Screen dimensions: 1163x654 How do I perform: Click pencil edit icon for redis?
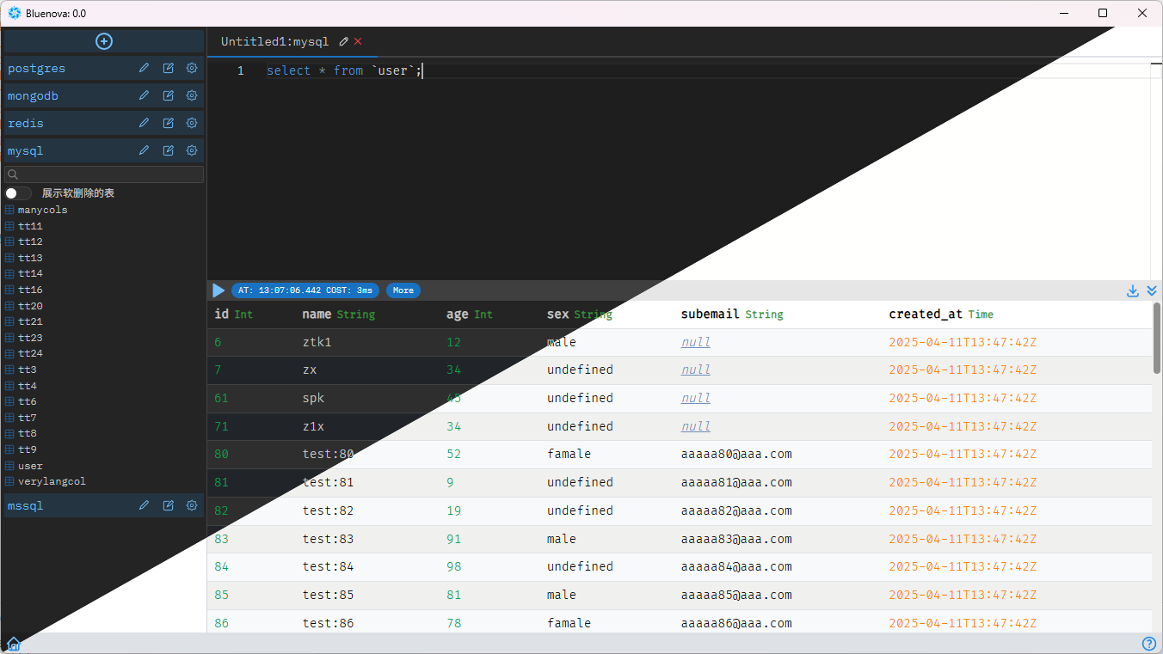(145, 123)
